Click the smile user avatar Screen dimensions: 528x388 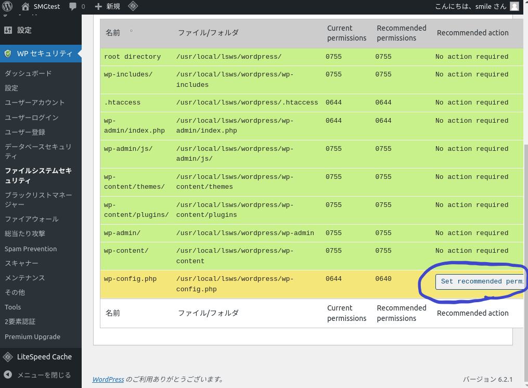[x=514, y=6]
